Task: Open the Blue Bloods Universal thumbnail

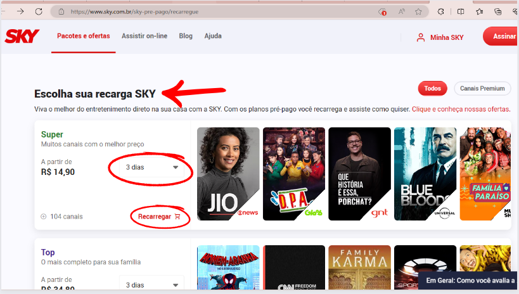Action: pyautogui.click(x=425, y=174)
